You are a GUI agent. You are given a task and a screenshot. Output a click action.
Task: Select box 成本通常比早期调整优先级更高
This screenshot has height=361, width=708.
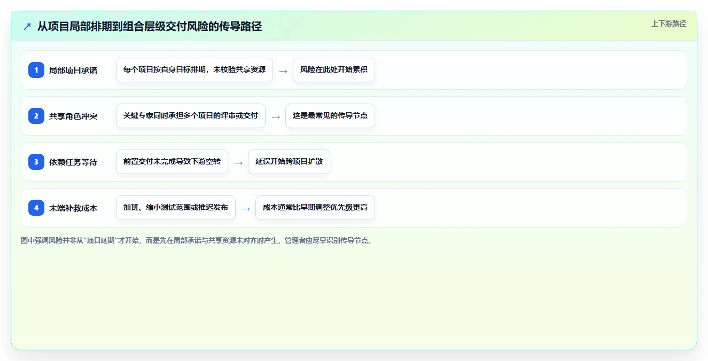[x=315, y=208]
